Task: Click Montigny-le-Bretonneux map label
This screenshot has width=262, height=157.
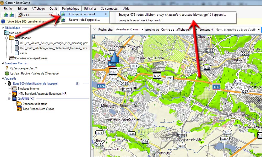Action: click(x=119, y=106)
